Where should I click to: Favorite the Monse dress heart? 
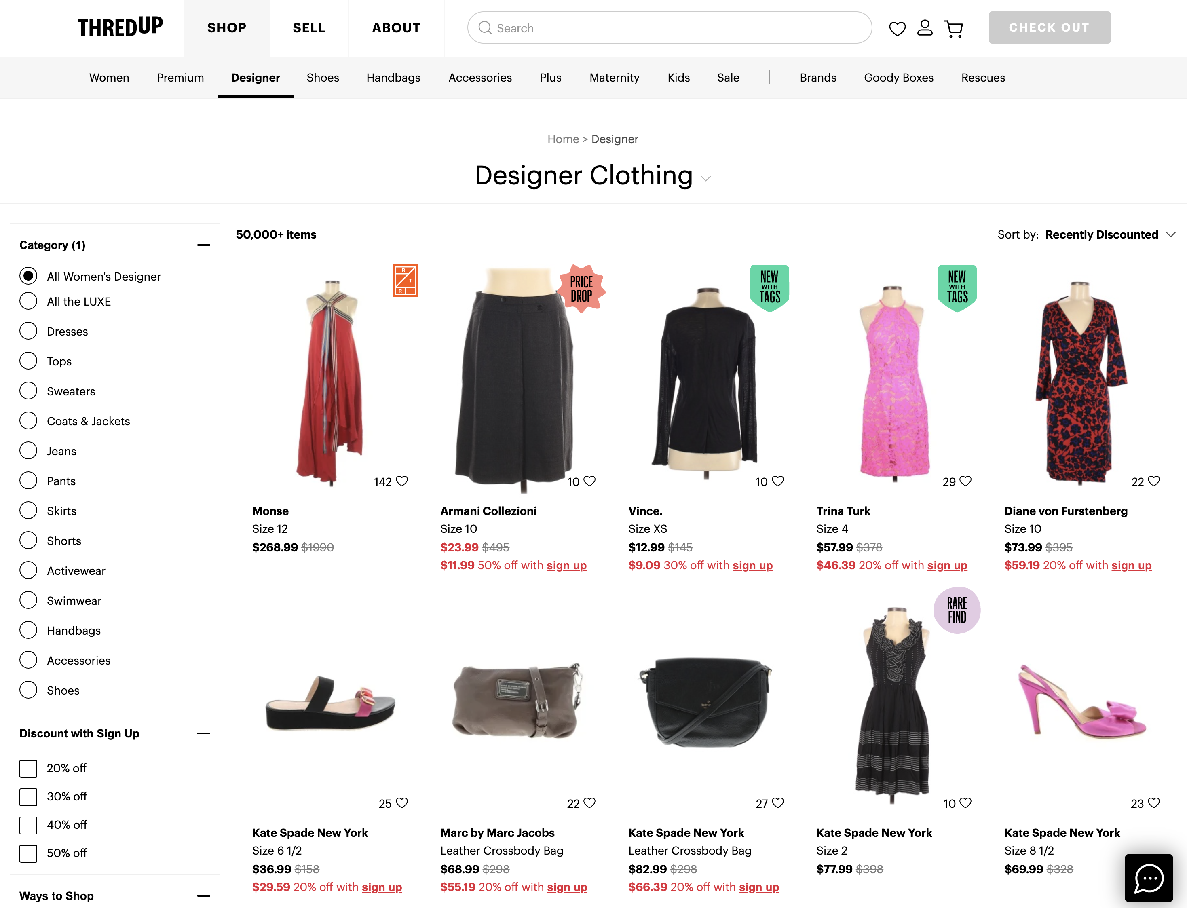point(402,481)
